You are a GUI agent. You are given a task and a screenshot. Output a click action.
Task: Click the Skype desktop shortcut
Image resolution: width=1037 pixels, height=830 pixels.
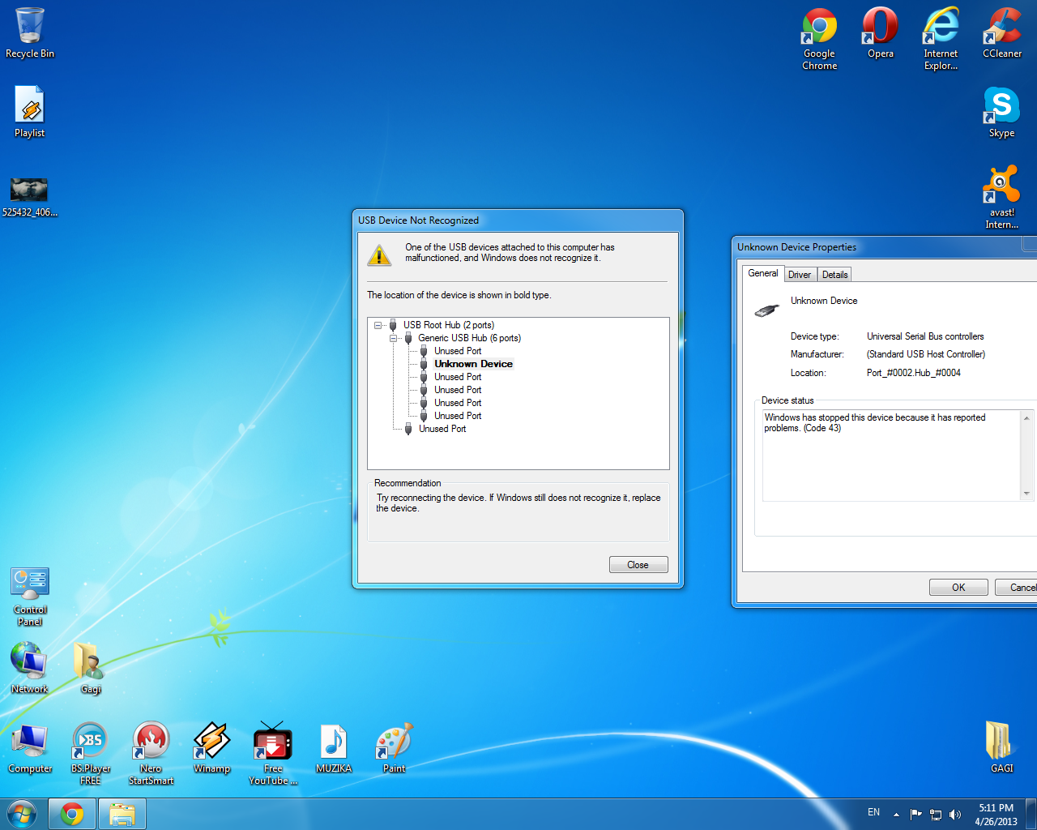tap(1001, 107)
